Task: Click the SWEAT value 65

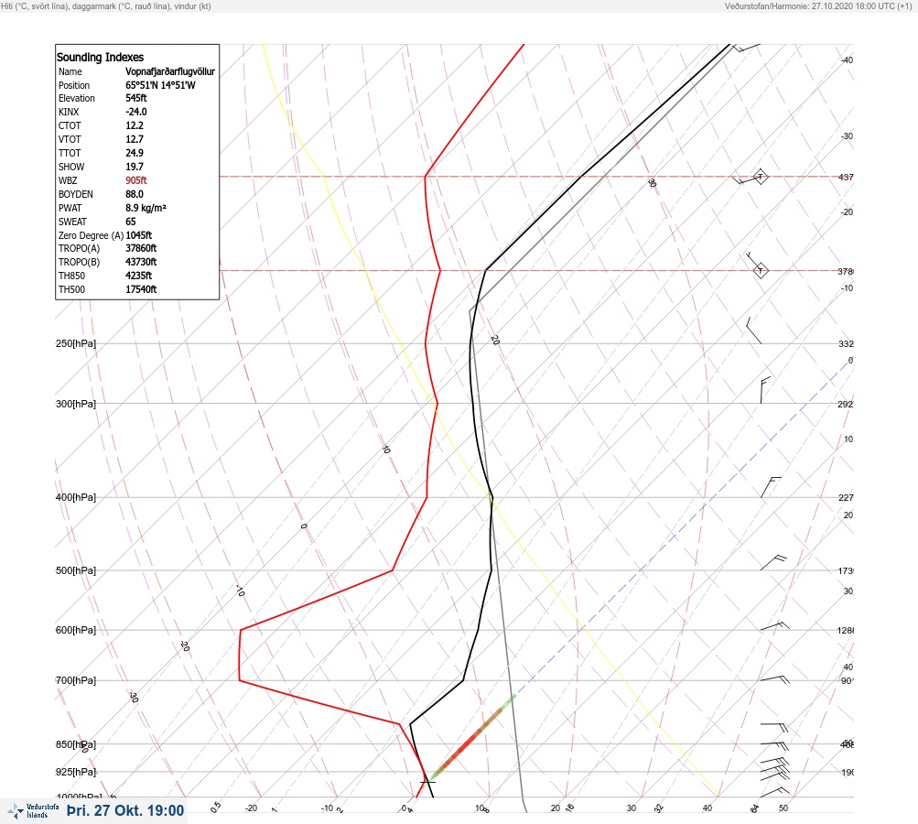Action: [x=131, y=222]
